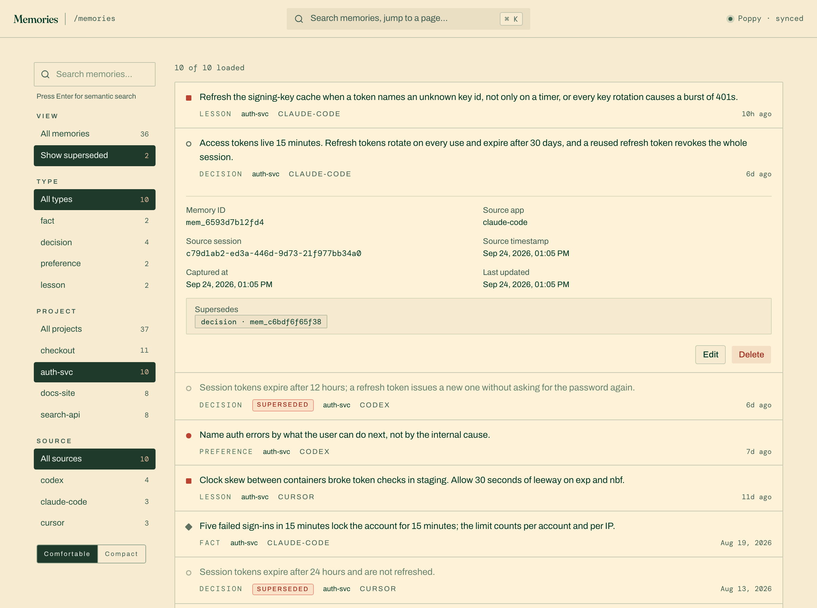The width and height of the screenshot is (817, 608).
Task: Collapse the Access tokens decision row
Action: pyautogui.click(x=478, y=158)
